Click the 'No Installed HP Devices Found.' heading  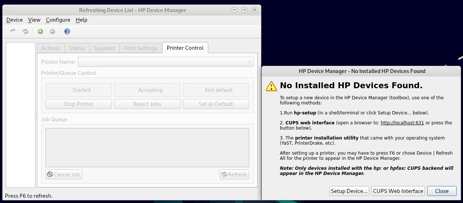351,86
